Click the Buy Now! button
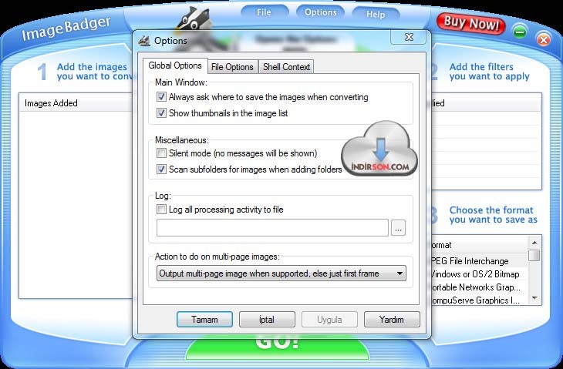The image size is (563, 369). point(470,24)
